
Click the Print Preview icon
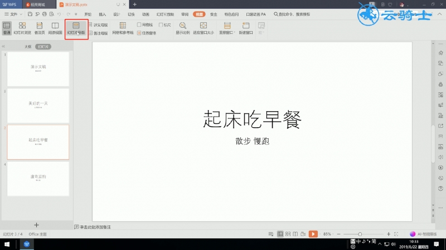point(52,14)
